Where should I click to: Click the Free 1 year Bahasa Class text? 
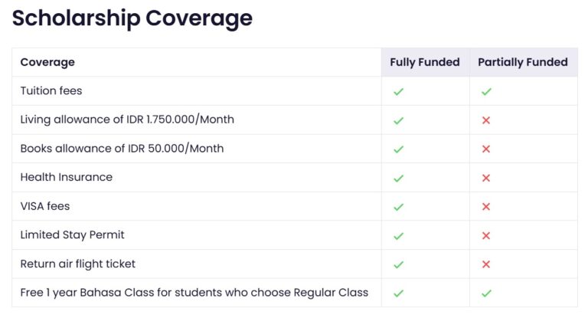(x=194, y=292)
